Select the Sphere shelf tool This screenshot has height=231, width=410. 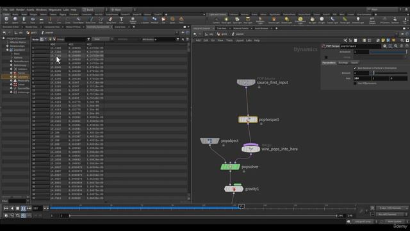tap(15, 20)
